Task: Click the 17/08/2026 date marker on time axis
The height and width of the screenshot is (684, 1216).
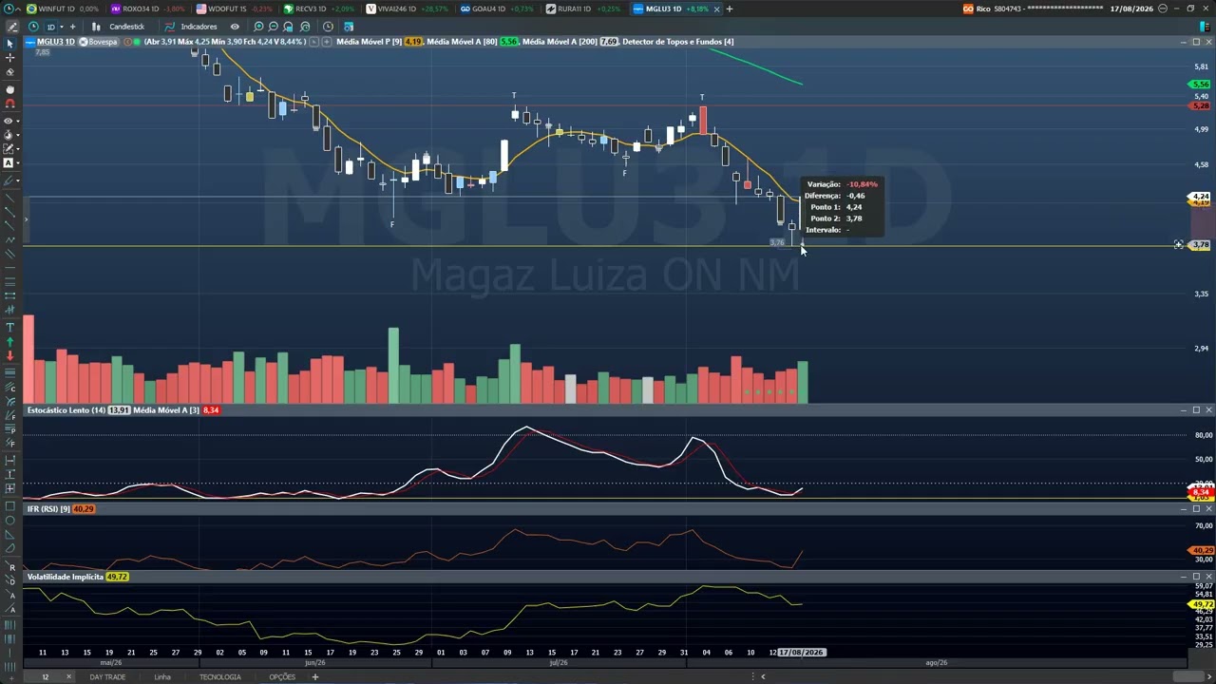Action: pos(803,653)
